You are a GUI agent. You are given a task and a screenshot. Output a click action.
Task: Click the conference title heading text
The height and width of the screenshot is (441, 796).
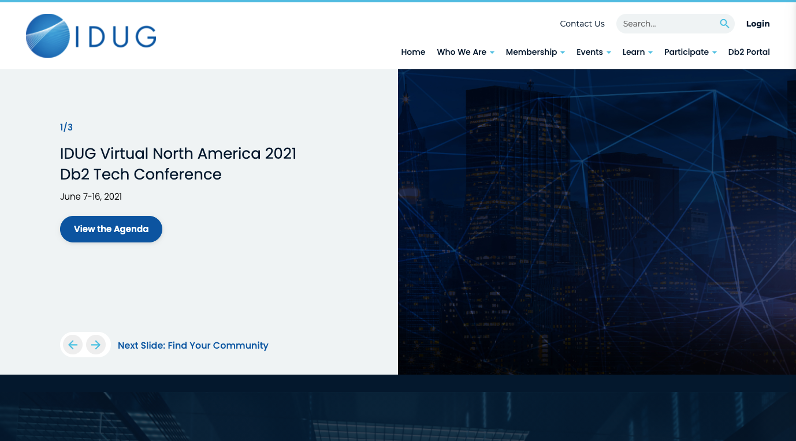[178, 164]
